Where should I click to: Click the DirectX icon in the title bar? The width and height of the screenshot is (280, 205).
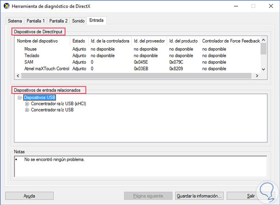(x=7, y=6)
